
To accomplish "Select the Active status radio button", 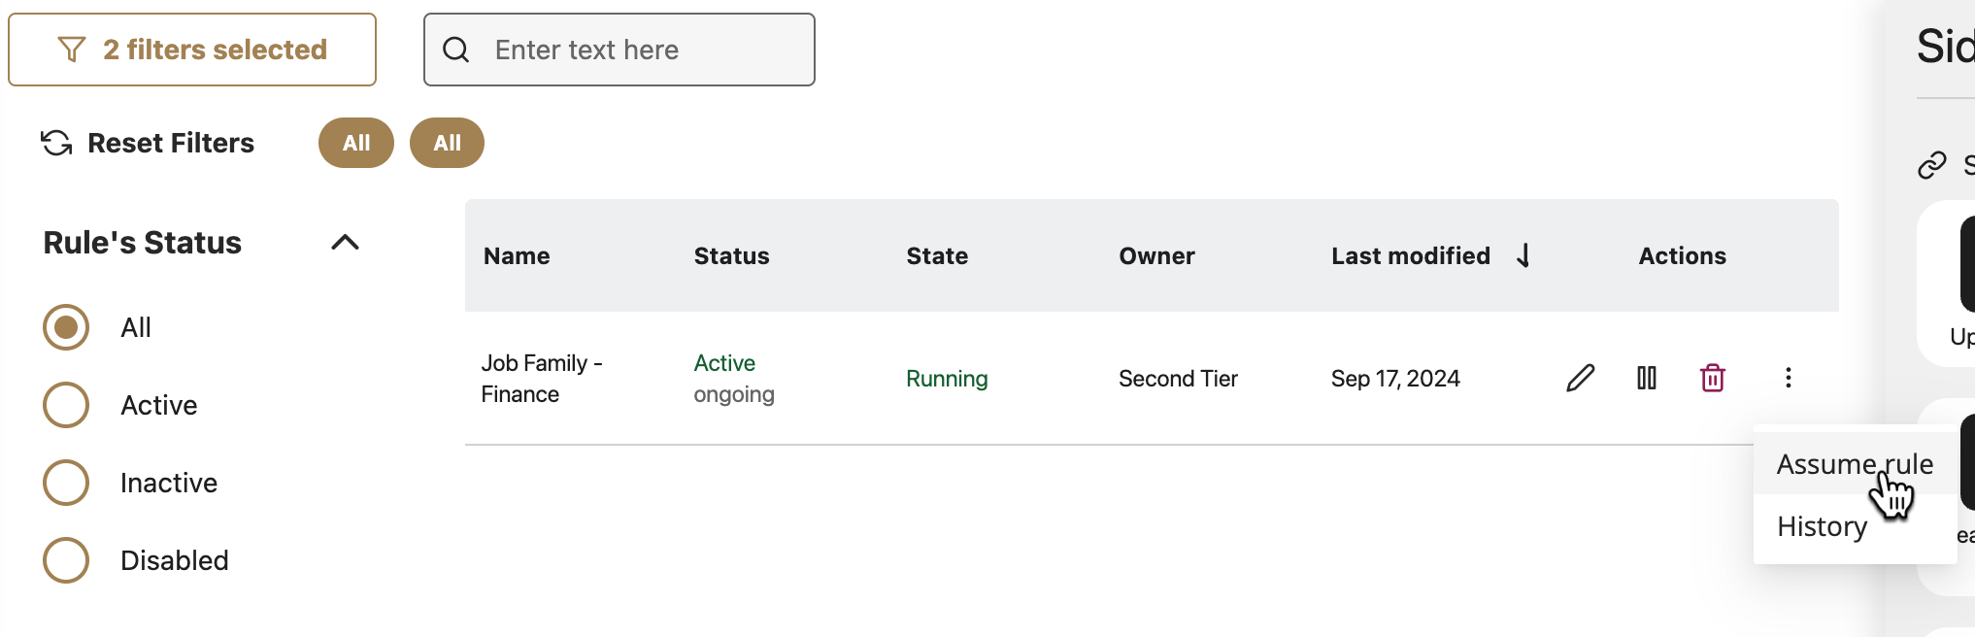I will click(66, 405).
